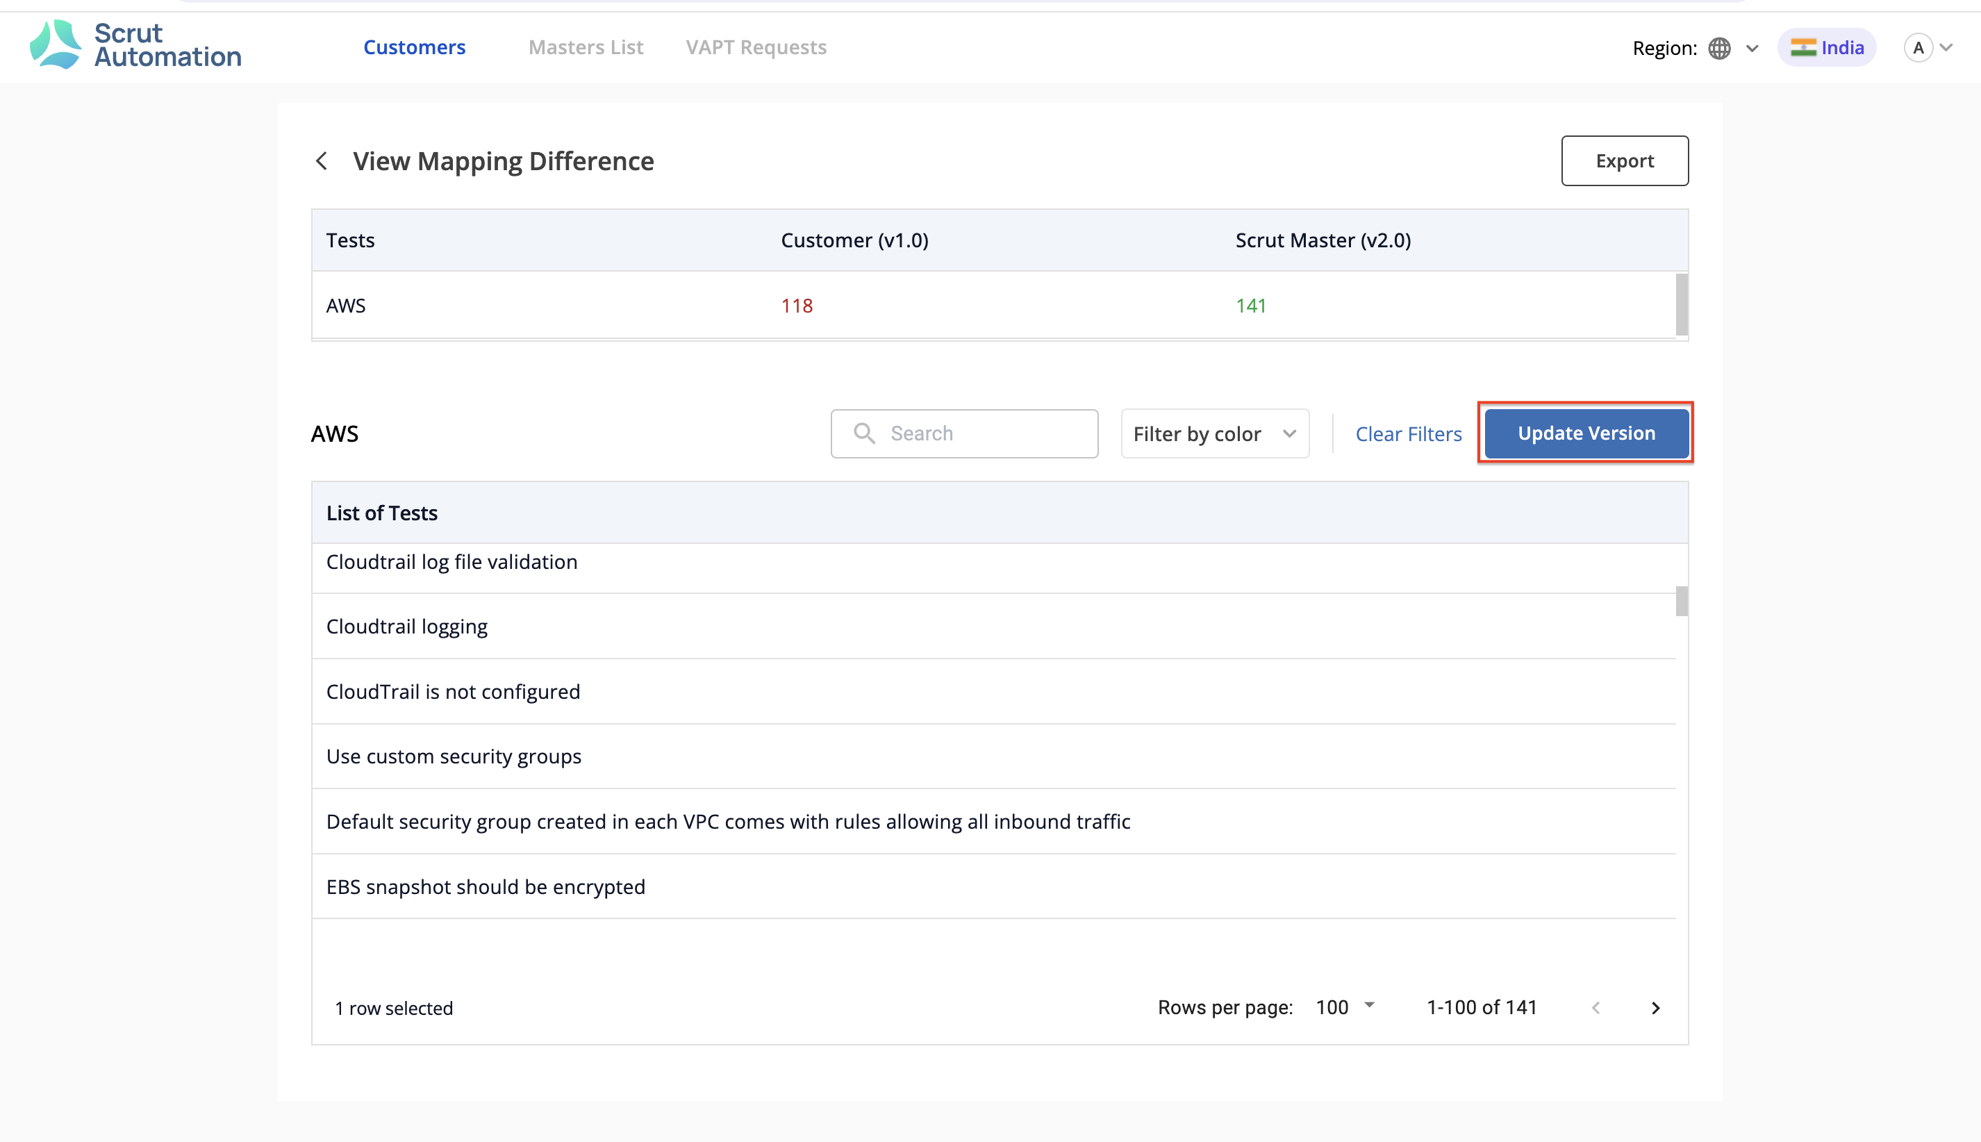Go to next page of tests
Screen dimensions: 1981x1142
click(1655, 1008)
